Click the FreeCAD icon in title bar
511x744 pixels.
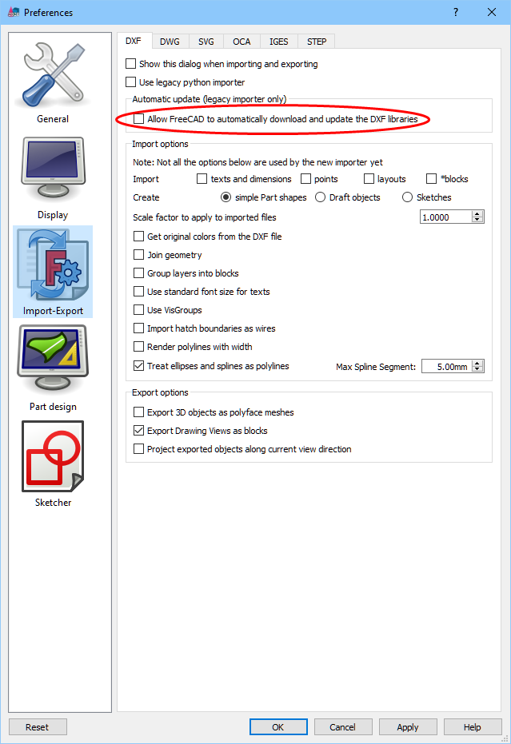(14, 12)
